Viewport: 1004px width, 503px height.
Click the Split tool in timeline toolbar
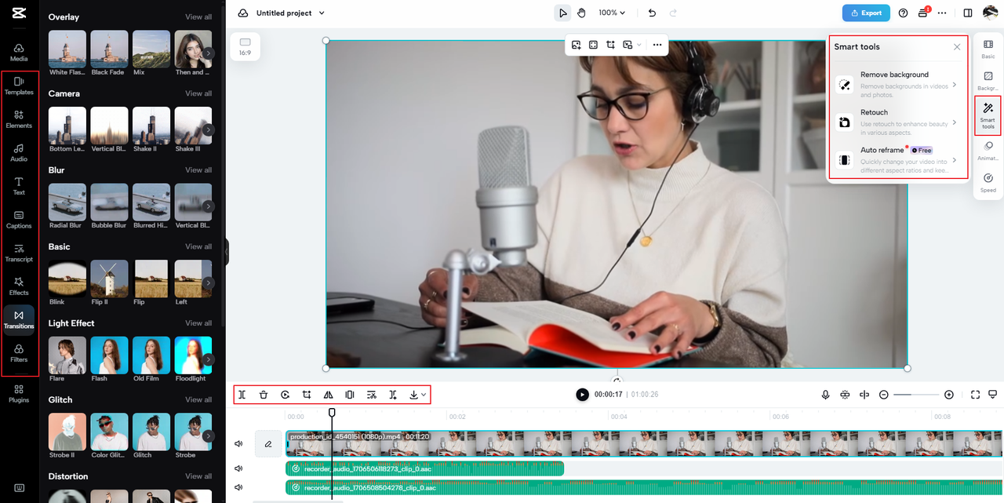point(242,395)
